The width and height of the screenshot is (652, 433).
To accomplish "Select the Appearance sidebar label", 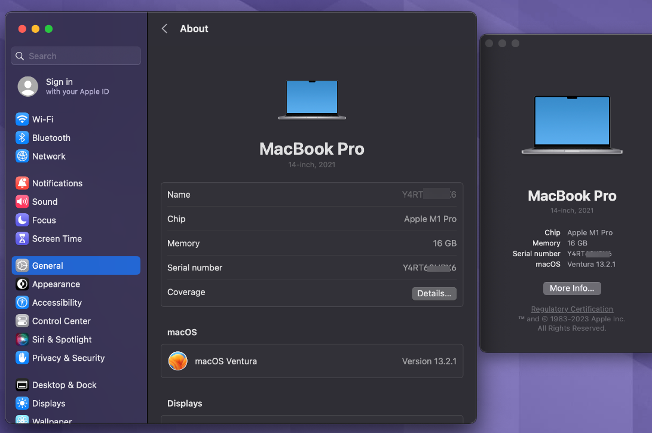I will point(56,284).
